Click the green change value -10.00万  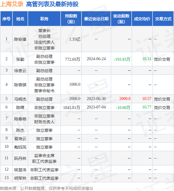coord(123,108)
